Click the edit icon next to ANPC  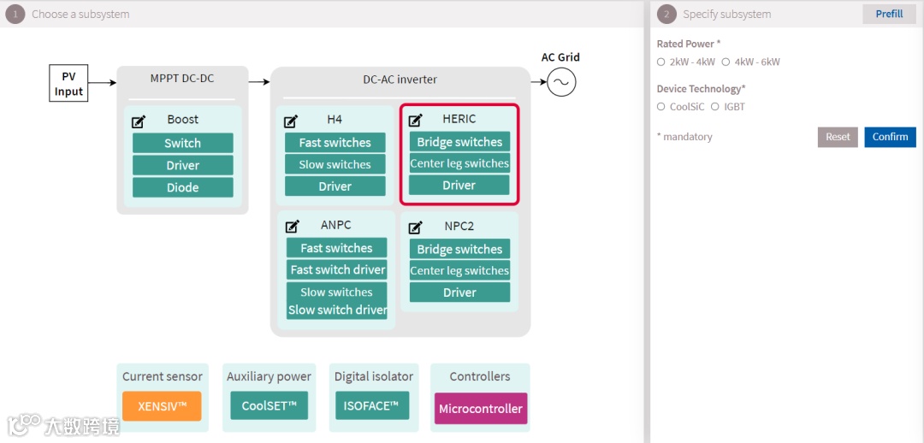point(293,227)
